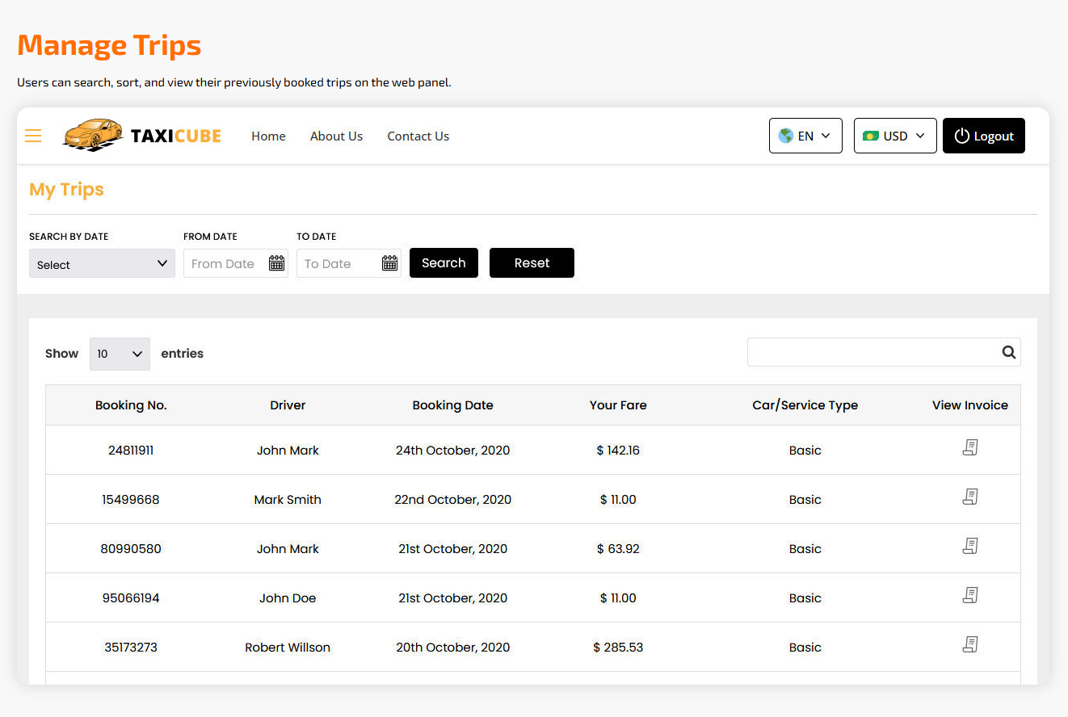Click the date 24th October, 2020
Viewport: 1068px width, 717px height.
click(452, 451)
